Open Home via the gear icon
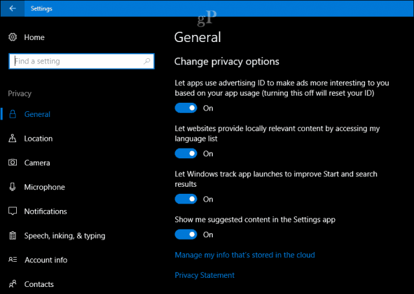This screenshot has height=294, width=414. (12, 37)
